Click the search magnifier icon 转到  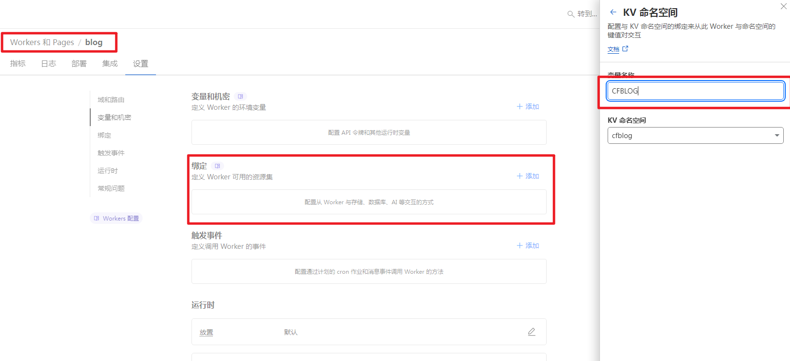571,14
